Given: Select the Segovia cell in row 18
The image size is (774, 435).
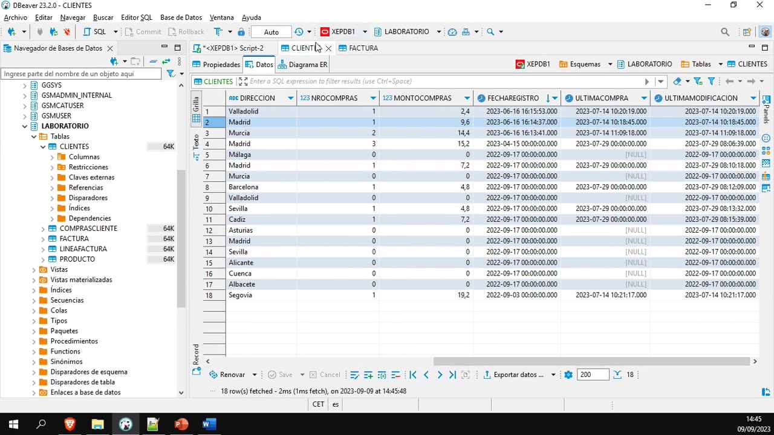Looking at the screenshot, I should point(261,295).
